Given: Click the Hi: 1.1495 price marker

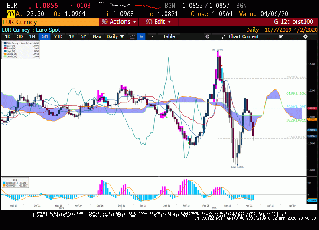Looking at the screenshot, I should [218, 50].
